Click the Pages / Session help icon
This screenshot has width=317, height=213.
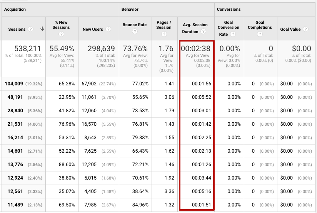point(164,34)
